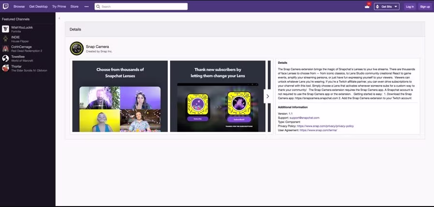Click 'Fortnite' under WishYouLuckk

coord(16,31)
